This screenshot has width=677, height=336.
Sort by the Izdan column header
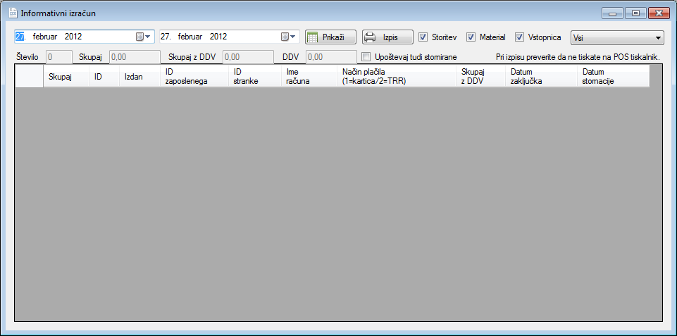tap(134, 77)
